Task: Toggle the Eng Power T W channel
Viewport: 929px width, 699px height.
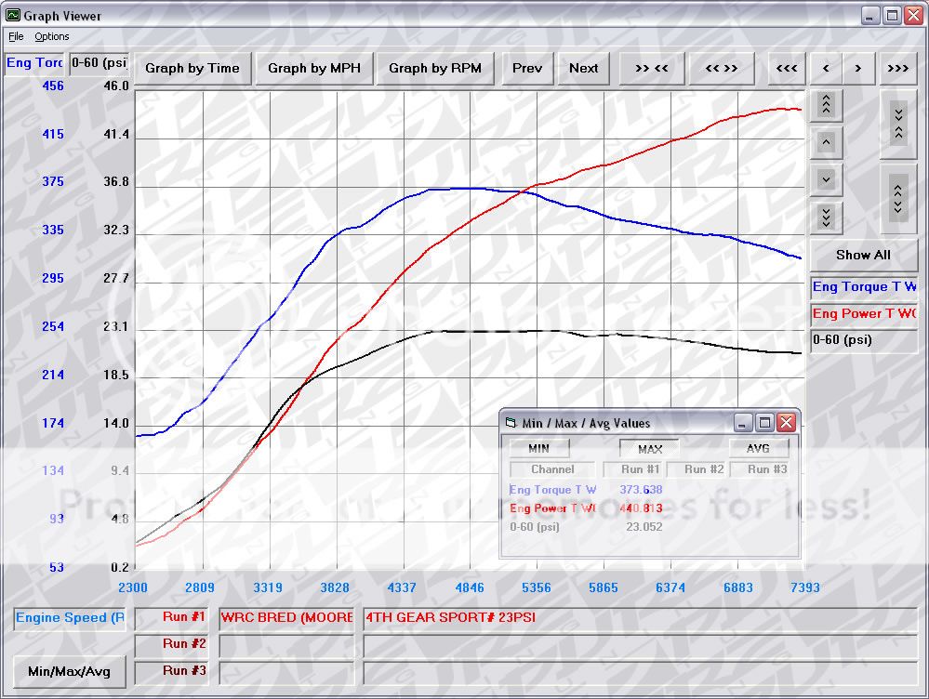Action: pos(863,314)
